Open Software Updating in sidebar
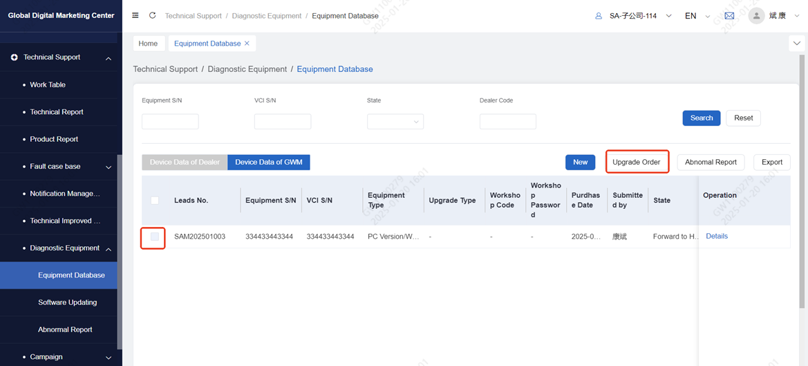808x366 pixels. coord(67,302)
